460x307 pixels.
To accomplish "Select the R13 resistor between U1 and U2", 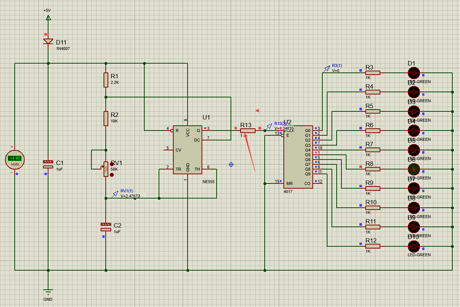I will (248, 131).
